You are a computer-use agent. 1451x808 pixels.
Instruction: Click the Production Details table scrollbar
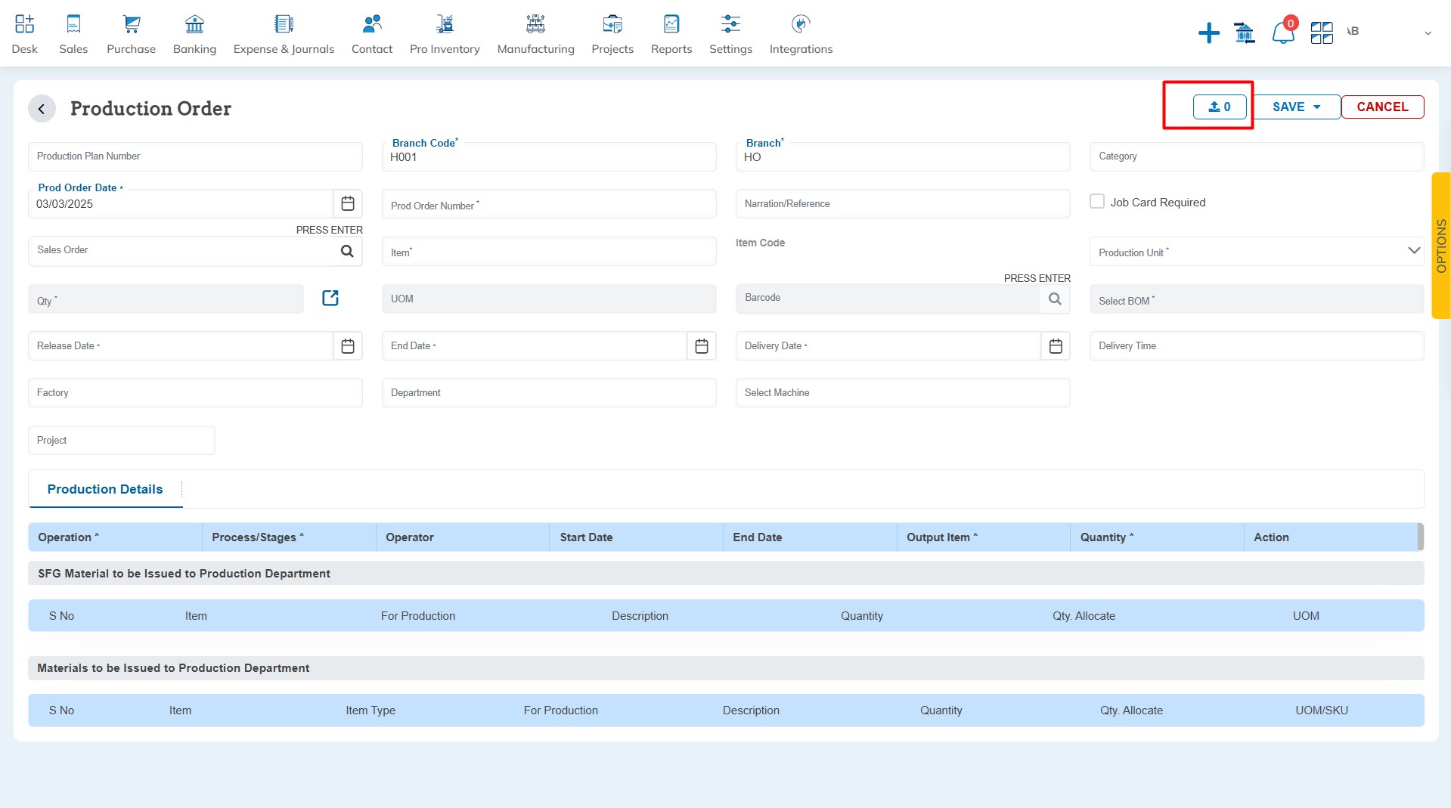click(1421, 537)
